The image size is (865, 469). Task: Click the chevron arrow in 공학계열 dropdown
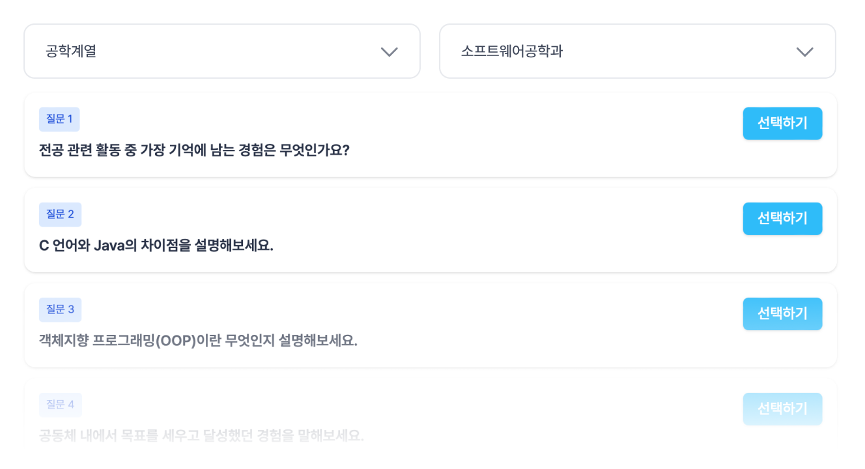(389, 52)
